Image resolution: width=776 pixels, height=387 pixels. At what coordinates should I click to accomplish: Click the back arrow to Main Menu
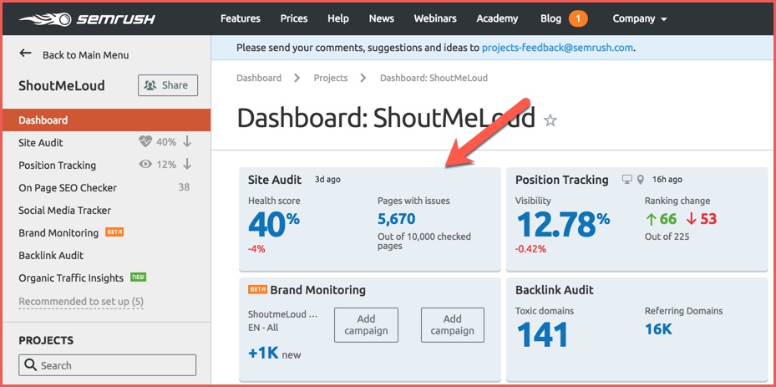point(25,54)
